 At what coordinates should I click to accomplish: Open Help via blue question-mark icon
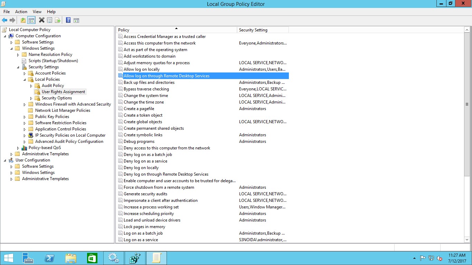click(68, 20)
